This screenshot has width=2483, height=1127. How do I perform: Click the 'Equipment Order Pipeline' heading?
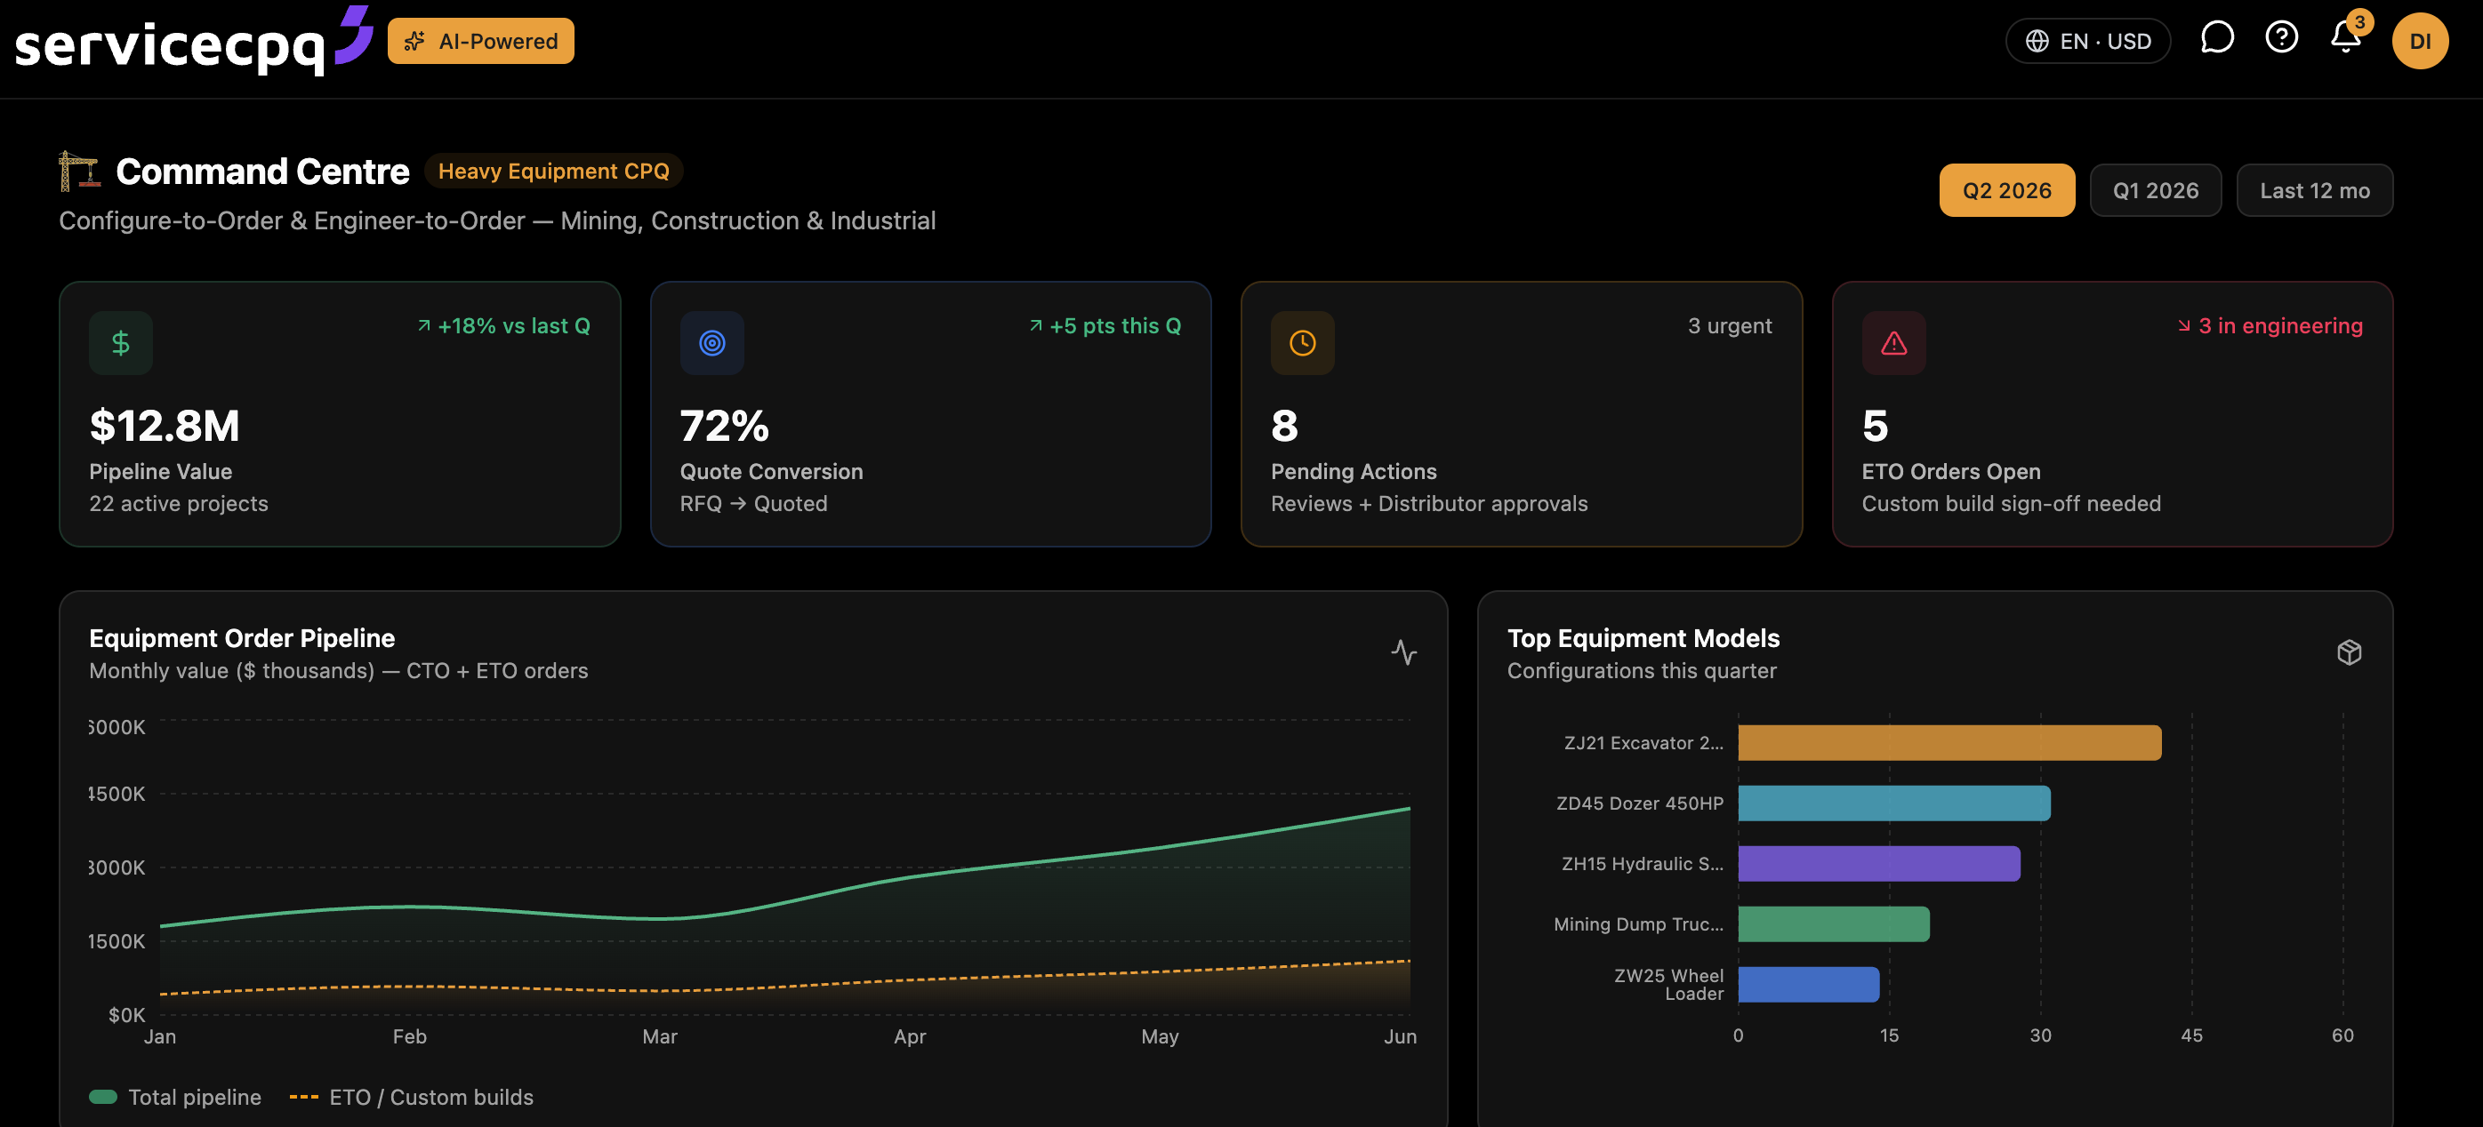pyautogui.click(x=242, y=637)
